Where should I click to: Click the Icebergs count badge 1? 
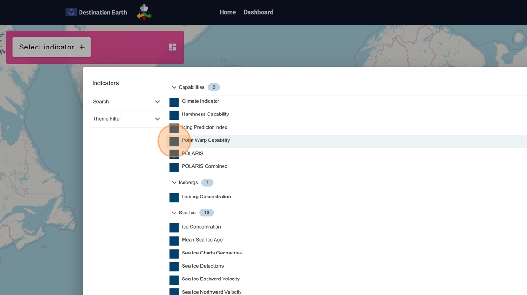[x=208, y=182]
